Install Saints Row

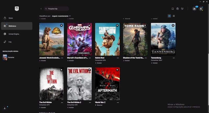click(x=98, y=63)
